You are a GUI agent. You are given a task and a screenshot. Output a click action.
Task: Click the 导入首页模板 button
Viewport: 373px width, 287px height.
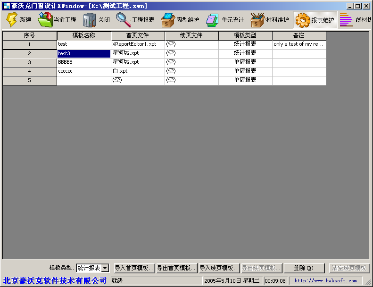[134, 268]
